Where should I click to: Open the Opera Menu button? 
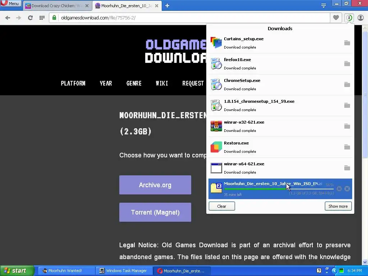11,4
